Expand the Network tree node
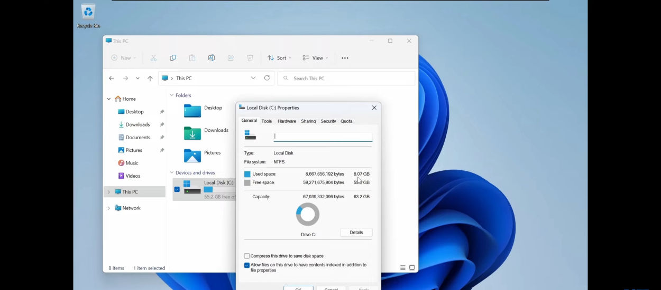Image resolution: width=661 pixels, height=290 pixels. [109, 208]
